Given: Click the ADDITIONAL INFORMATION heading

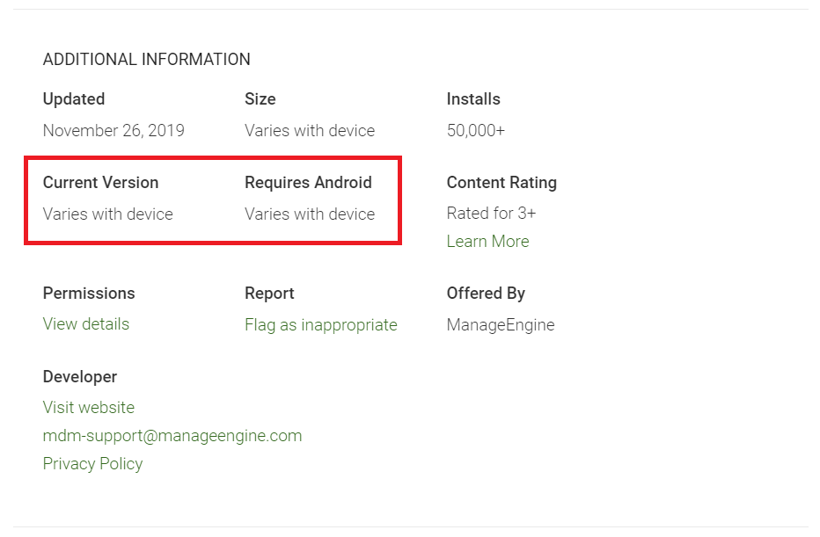Looking at the screenshot, I should tap(147, 60).
